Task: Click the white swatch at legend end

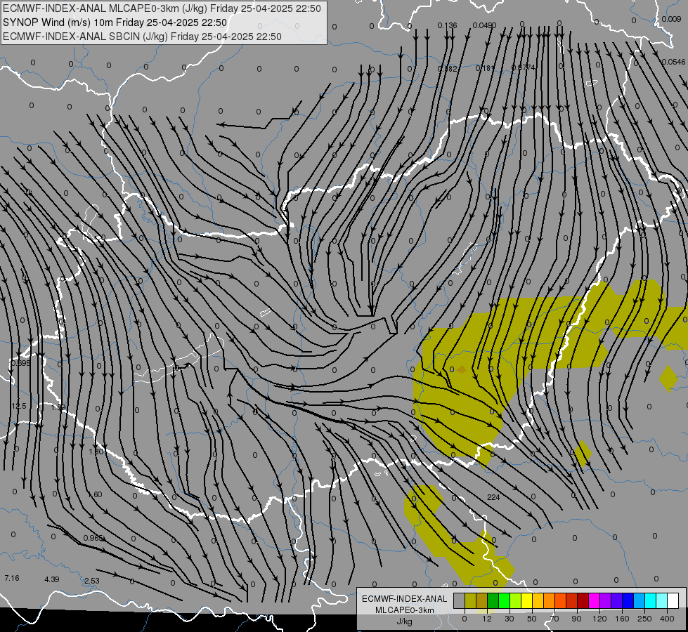Action: [x=673, y=600]
